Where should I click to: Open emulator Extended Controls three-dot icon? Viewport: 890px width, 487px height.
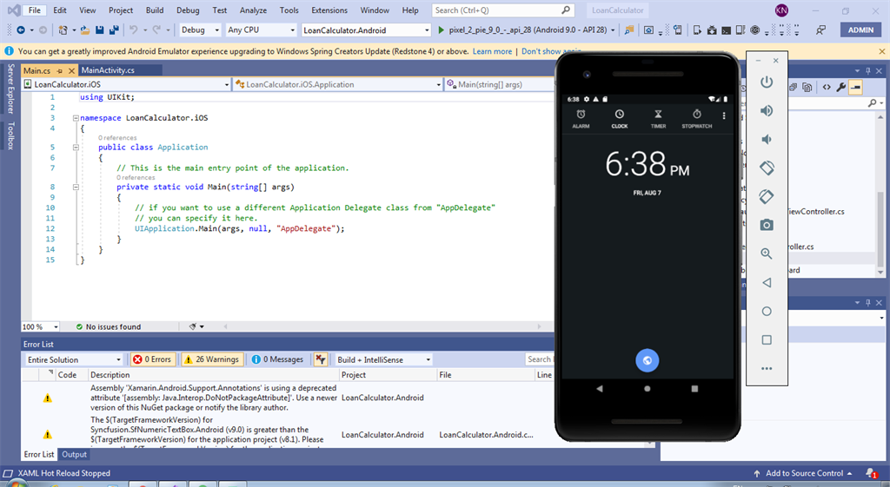point(767,369)
